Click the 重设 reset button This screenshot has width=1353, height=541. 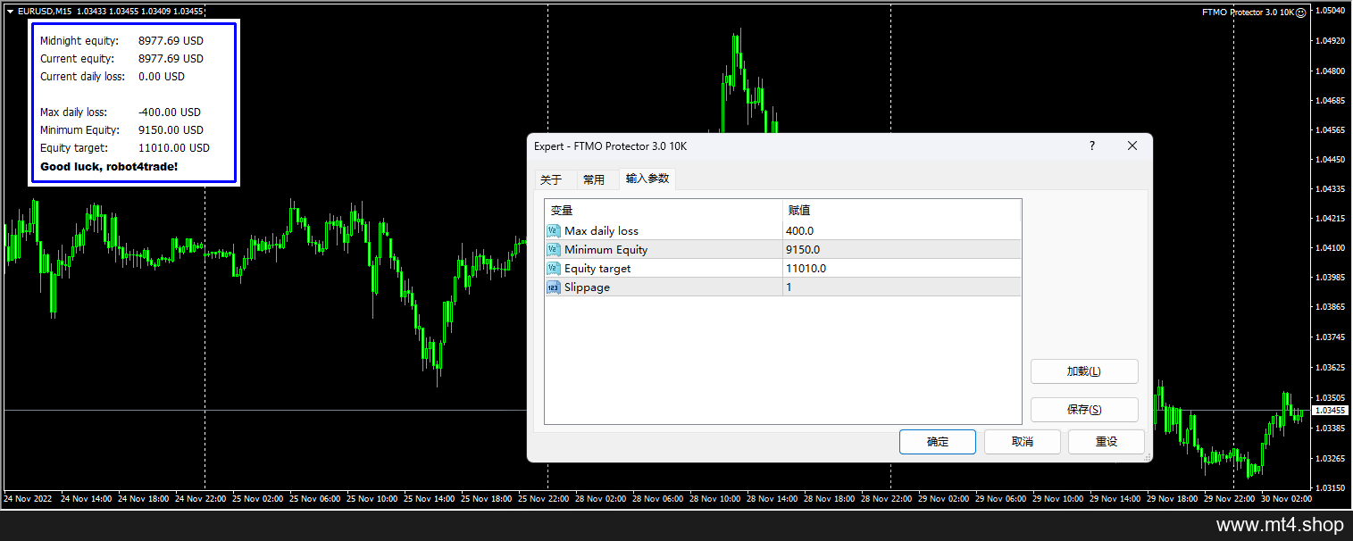coord(1107,442)
